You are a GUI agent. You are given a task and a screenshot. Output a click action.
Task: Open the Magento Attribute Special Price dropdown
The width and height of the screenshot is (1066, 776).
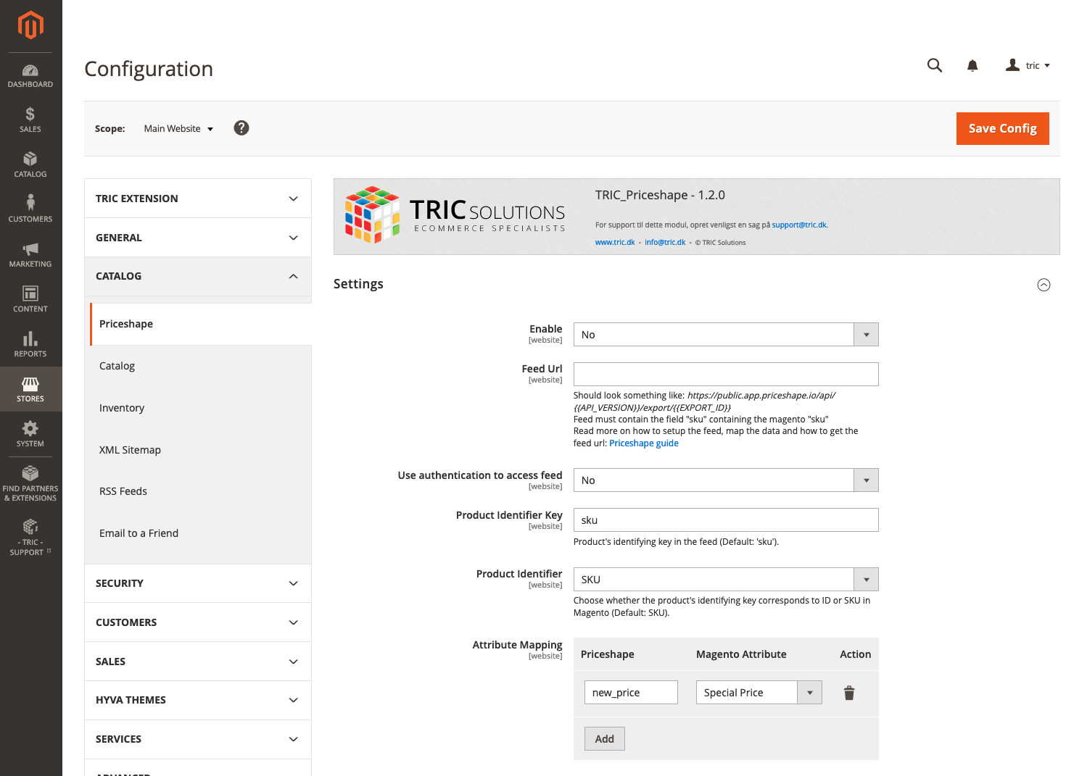(759, 693)
